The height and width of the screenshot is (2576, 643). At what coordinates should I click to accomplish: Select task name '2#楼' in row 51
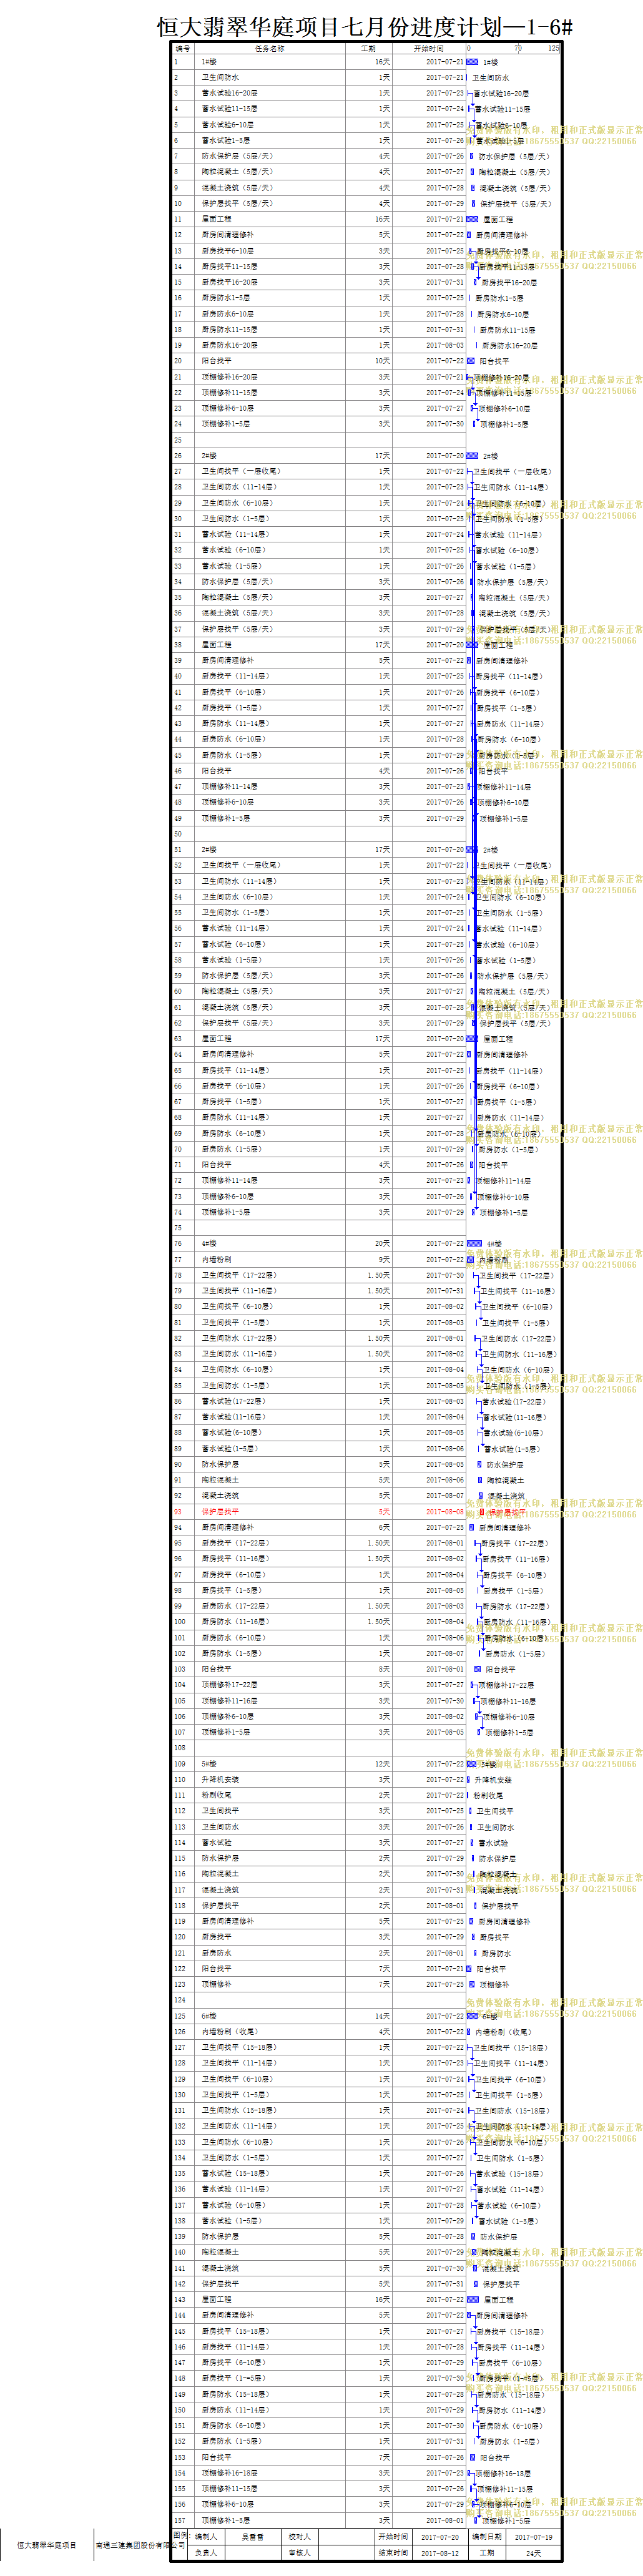point(209,850)
